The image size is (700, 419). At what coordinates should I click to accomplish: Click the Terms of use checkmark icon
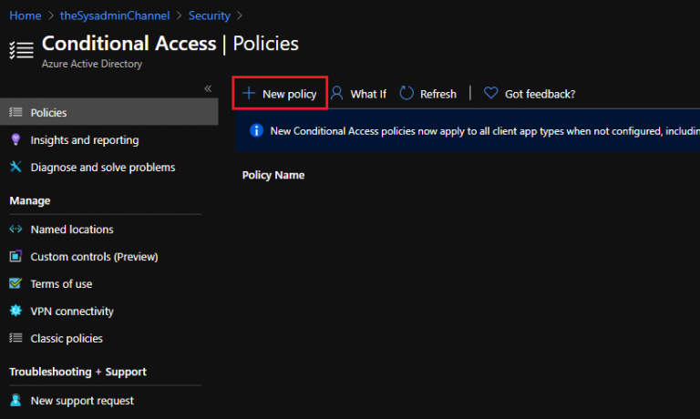15,283
